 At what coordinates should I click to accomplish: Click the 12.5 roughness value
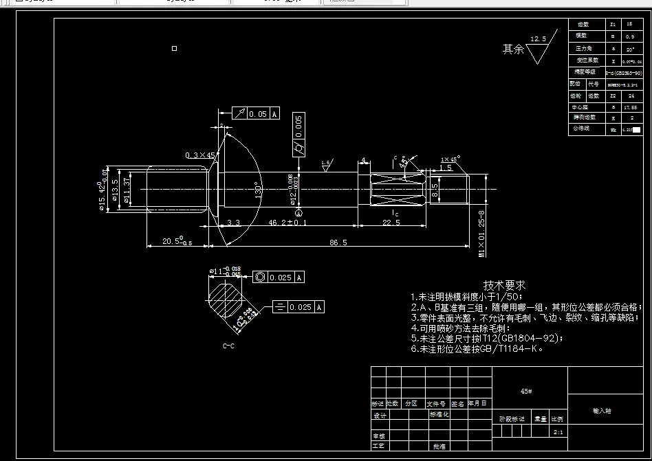click(x=538, y=39)
